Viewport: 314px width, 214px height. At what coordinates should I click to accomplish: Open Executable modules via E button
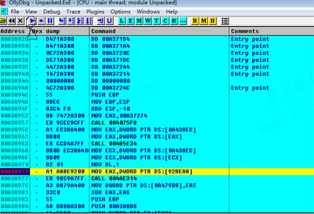pos(129,20)
